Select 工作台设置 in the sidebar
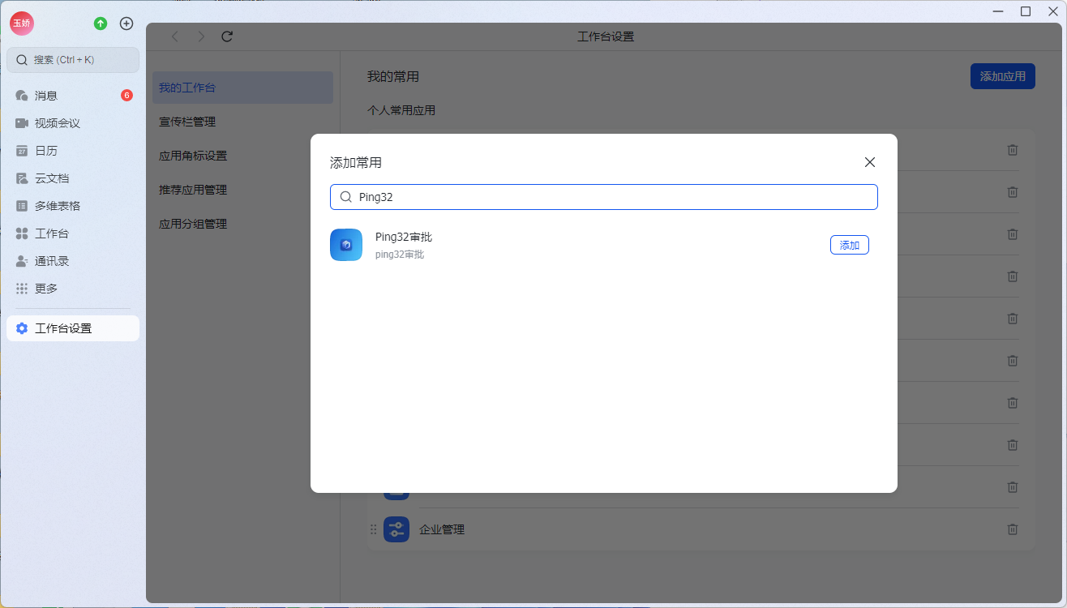The height and width of the screenshot is (608, 1067). point(73,328)
